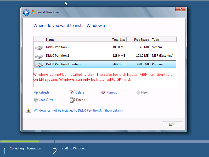This screenshot has width=209, height=157.
Task: Open warning: Windows cannot be installed to Disk 0 Partition 3
Action: (x=78, y=111)
